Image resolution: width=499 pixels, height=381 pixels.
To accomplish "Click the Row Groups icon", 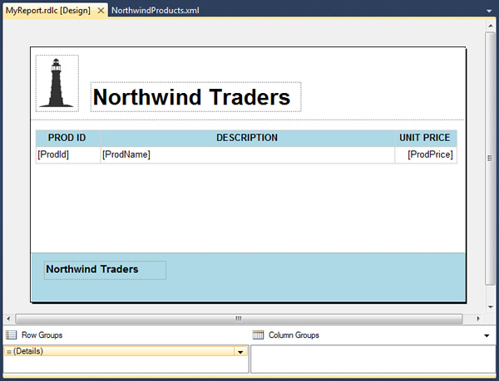I will pos(12,335).
